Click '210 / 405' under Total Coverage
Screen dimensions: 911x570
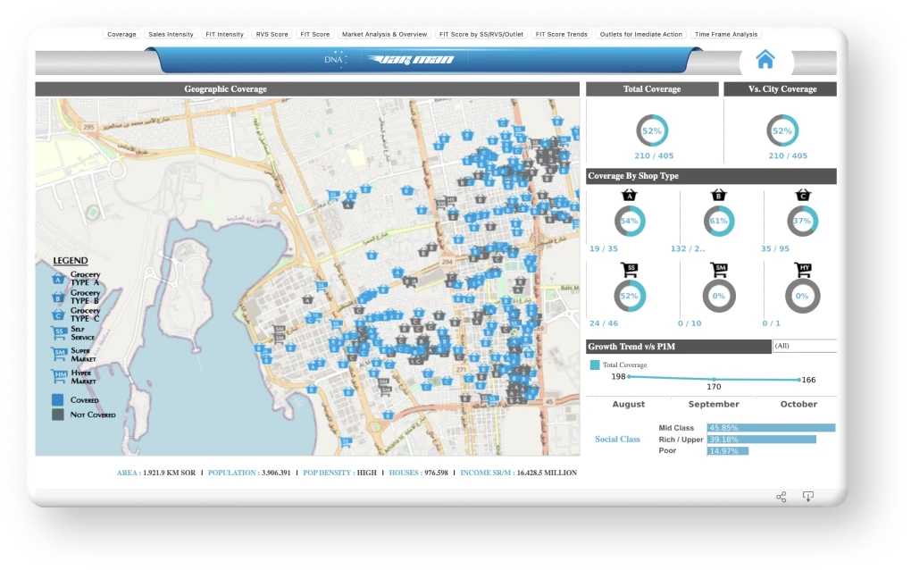(x=654, y=155)
